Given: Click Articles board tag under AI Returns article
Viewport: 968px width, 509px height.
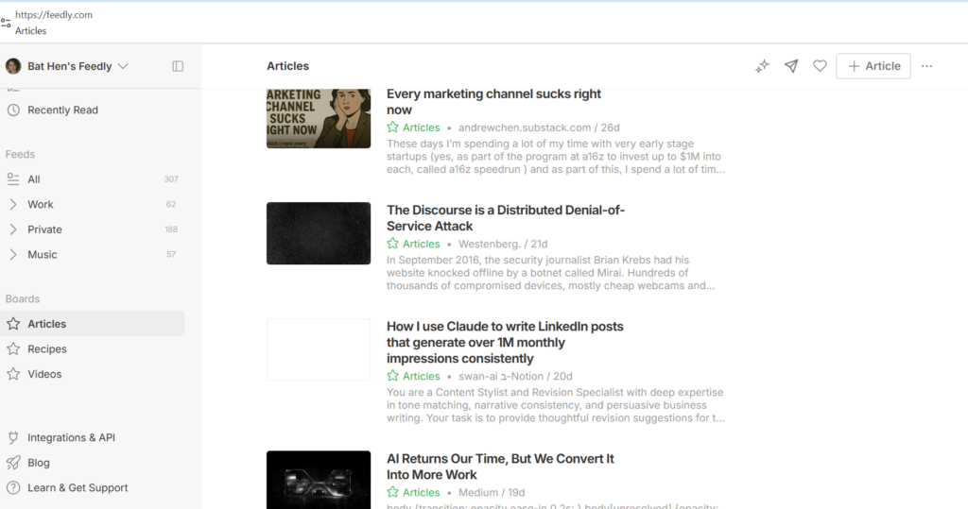Looking at the screenshot, I should coord(421,492).
